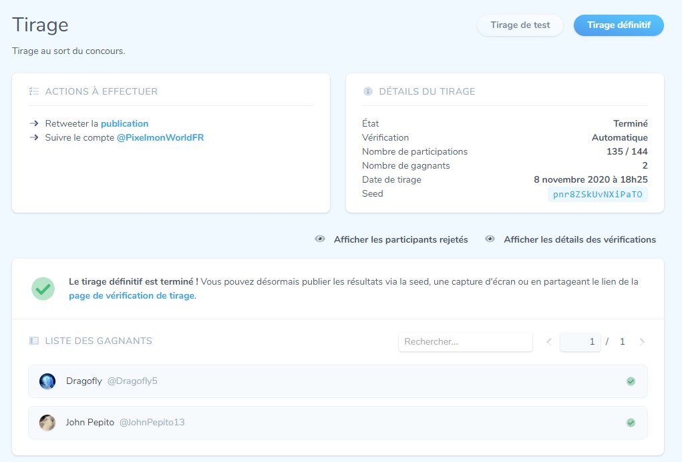Open the publication link to retweet
Screen dimensions: 682x462
tap(124, 123)
